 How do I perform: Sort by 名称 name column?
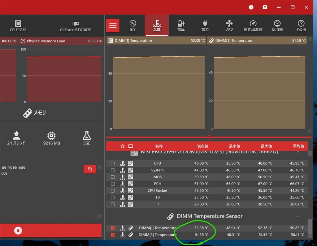pyautogui.click(x=159, y=146)
